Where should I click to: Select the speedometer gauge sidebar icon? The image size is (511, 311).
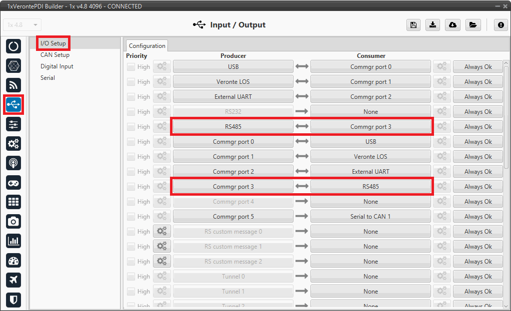[x=13, y=261]
